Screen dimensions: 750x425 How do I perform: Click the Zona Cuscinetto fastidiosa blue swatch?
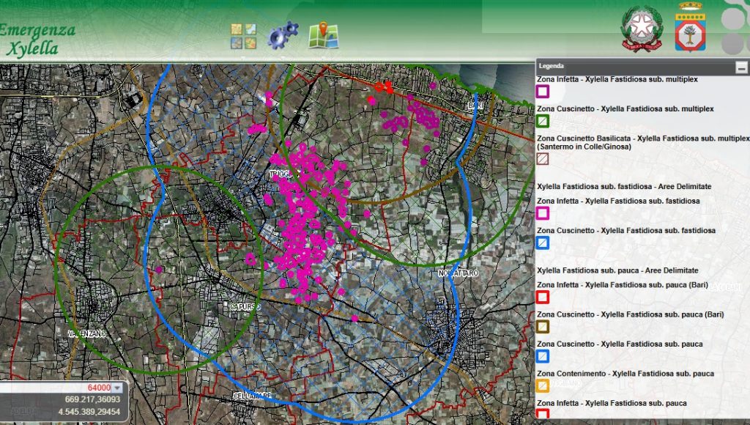[543, 243]
